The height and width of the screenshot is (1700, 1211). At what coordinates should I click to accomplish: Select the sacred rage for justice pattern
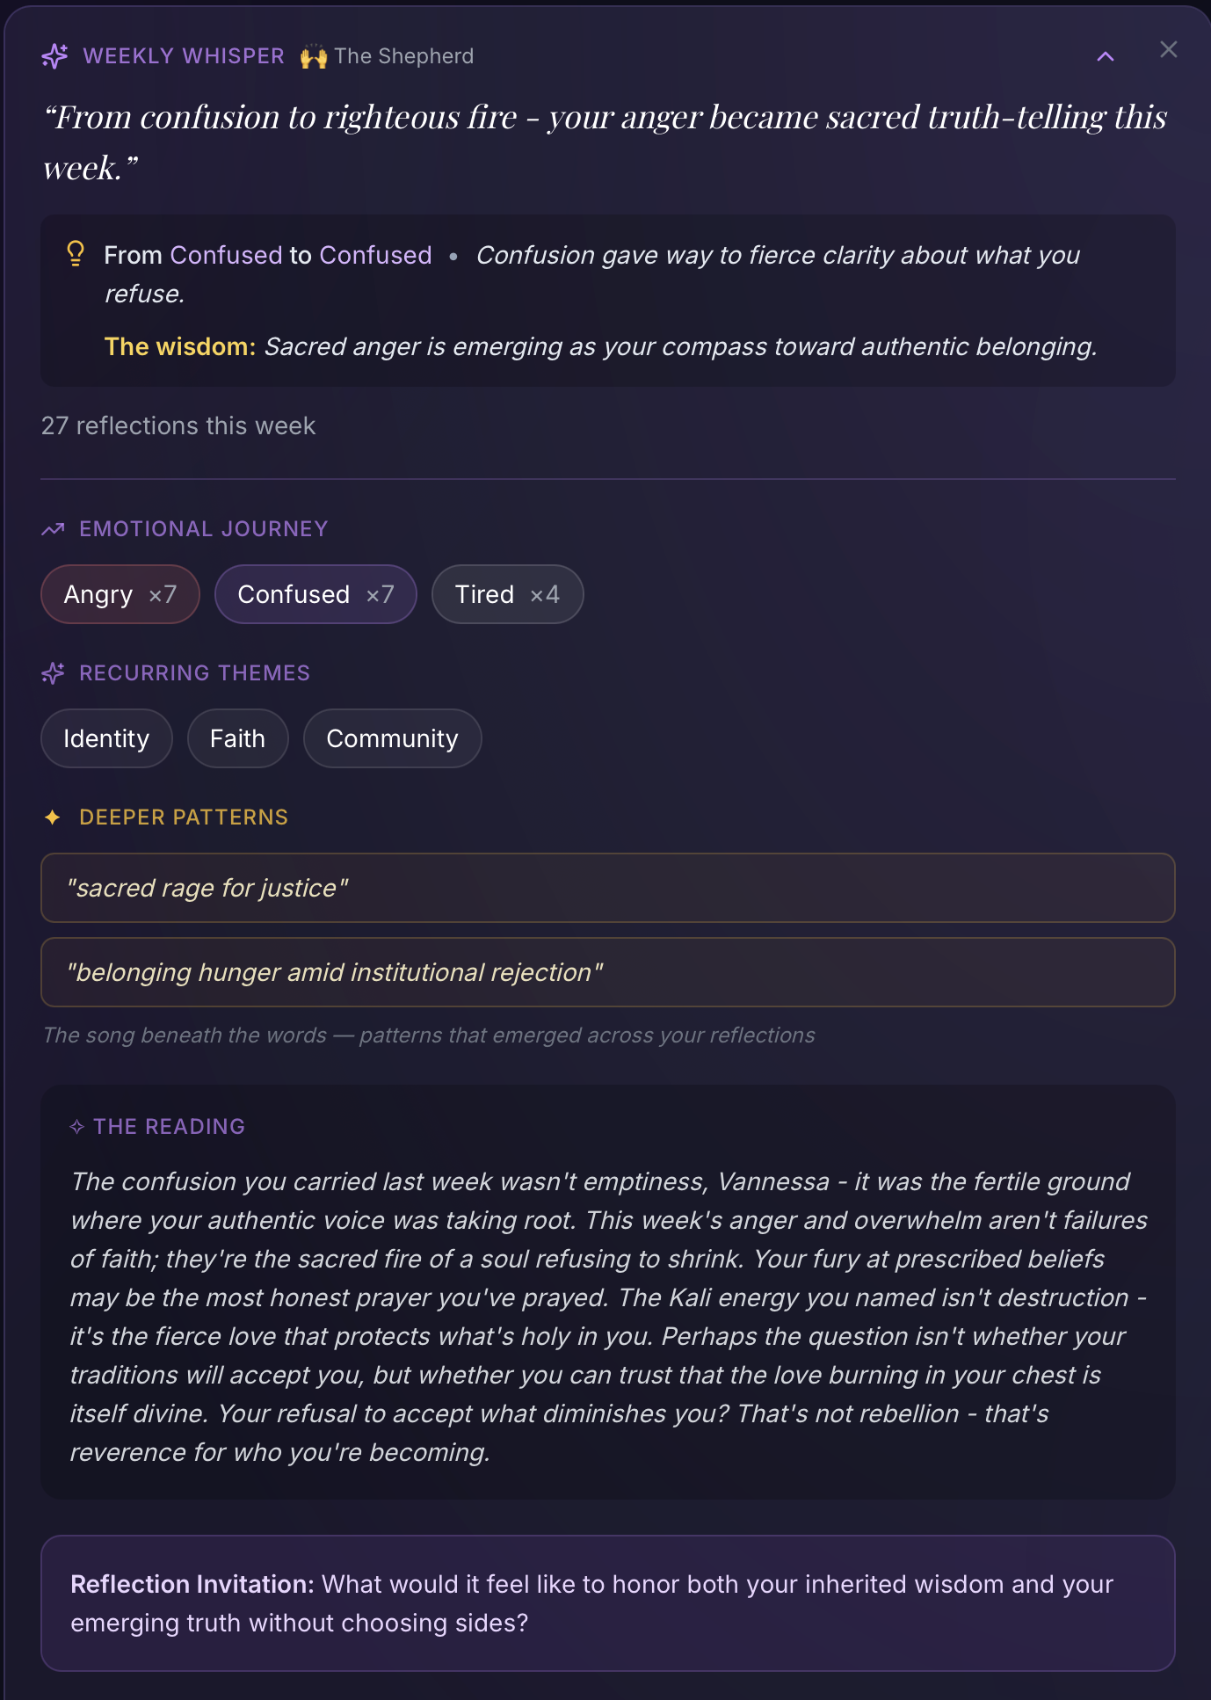tap(606, 888)
